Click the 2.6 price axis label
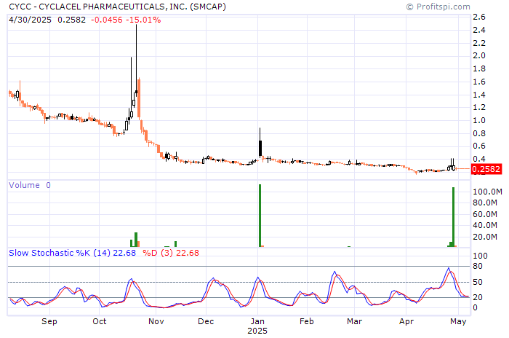Image resolution: width=509 pixels, height=338 pixels. 479,17
